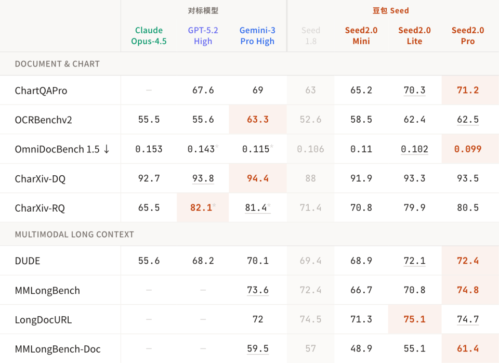Viewport: 499px width, 363px height.
Task: Select the CharXiv-DQ row label
Action: click(40, 178)
